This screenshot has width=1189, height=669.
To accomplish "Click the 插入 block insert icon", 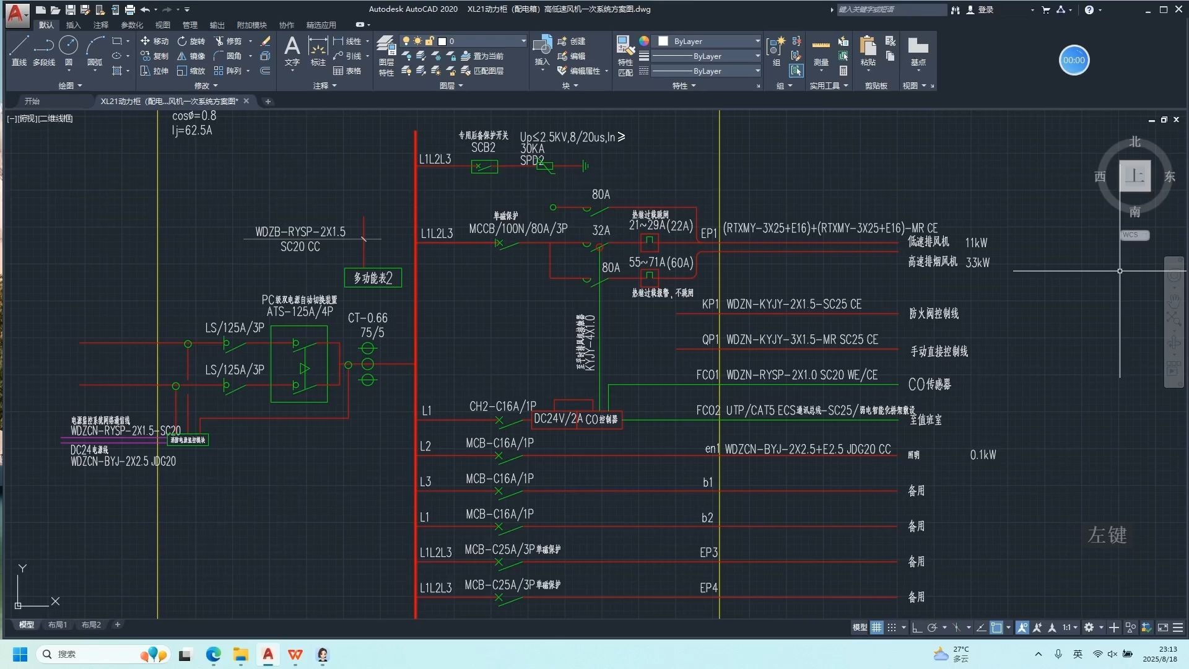I will (x=542, y=50).
